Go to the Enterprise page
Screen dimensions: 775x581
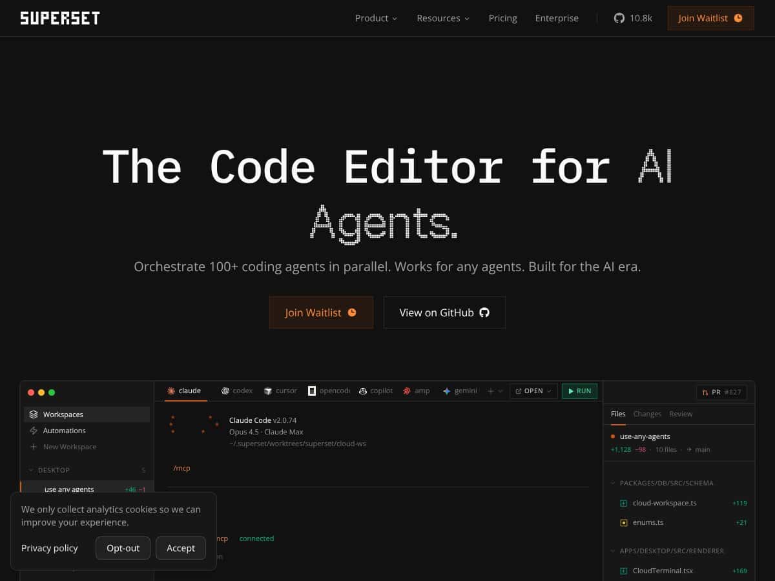557,18
